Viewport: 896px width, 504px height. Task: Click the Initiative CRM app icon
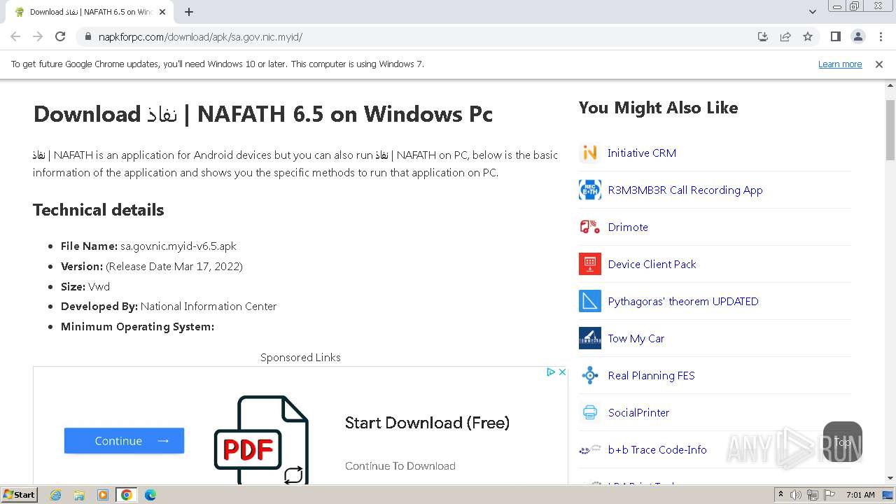(590, 153)
